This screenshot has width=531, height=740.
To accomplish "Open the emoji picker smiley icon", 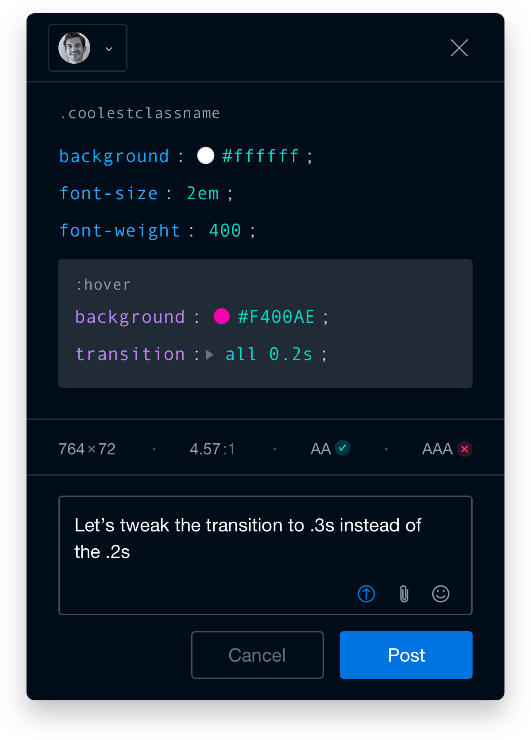I will [x=441, y=594].
